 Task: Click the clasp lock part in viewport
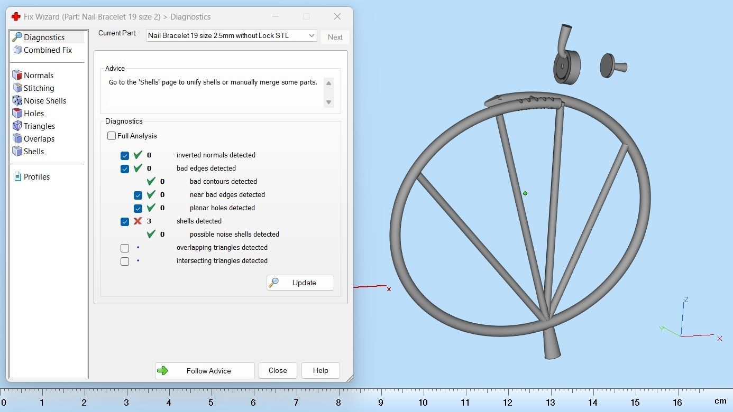[x=566, y=55]
